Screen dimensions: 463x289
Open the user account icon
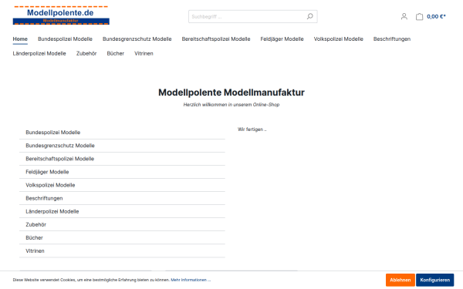[404, 16]
